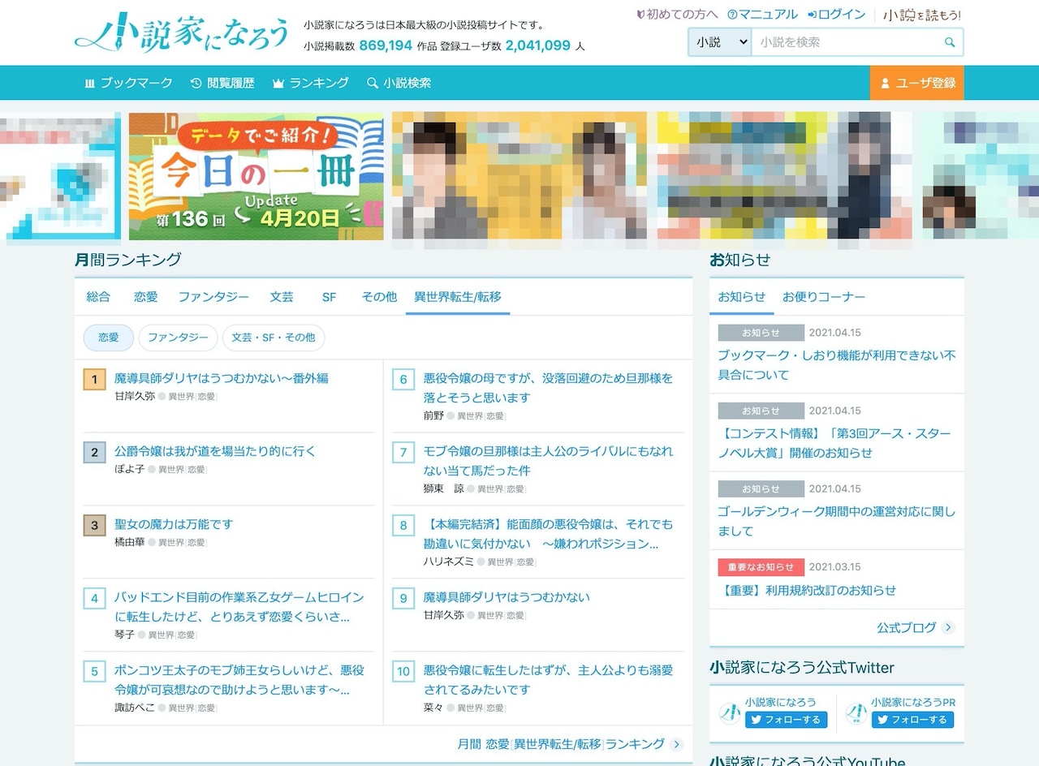Click the 小説家になろう site logo
This screenshot has height=766, width=1039.
click(182, 34)
